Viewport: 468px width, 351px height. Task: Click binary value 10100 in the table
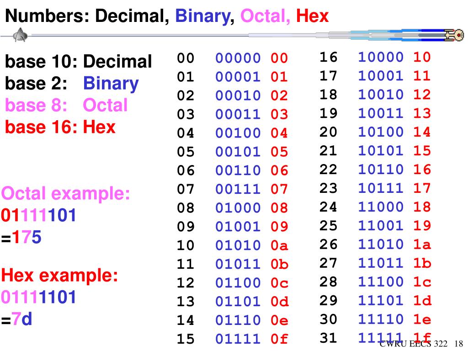(x=381, y=132)
